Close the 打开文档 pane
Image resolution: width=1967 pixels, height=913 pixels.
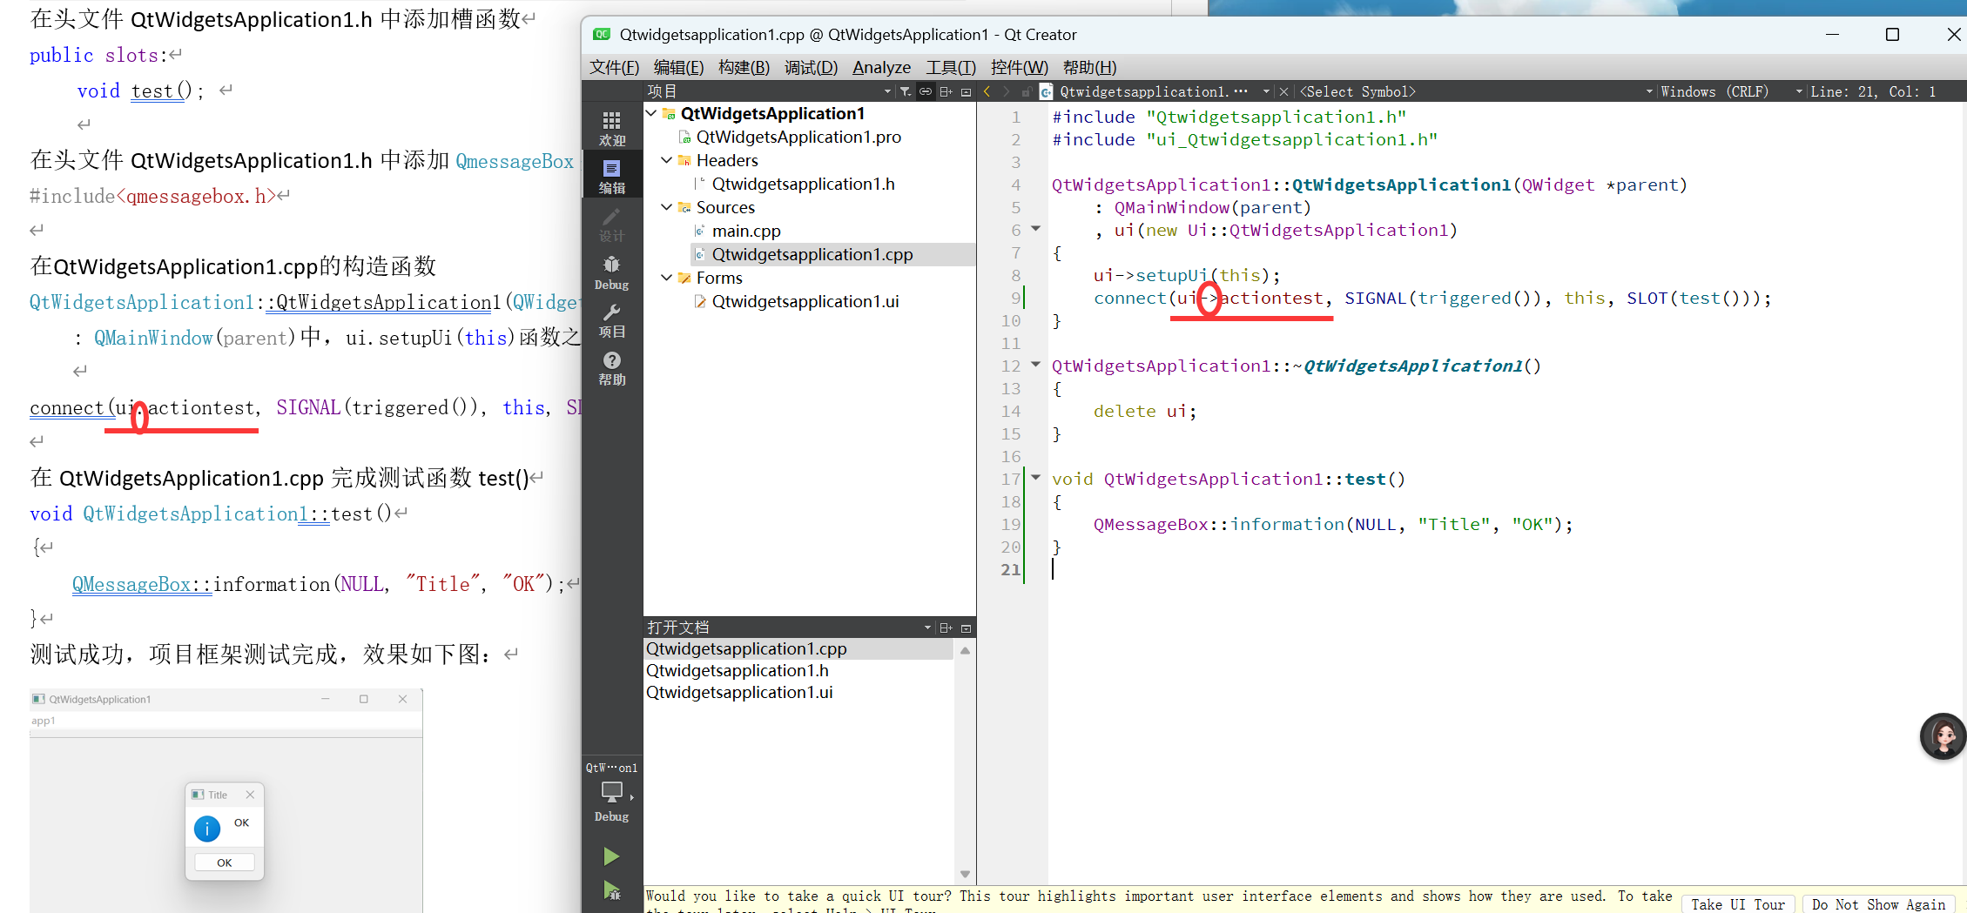click(x=966, y=628)
